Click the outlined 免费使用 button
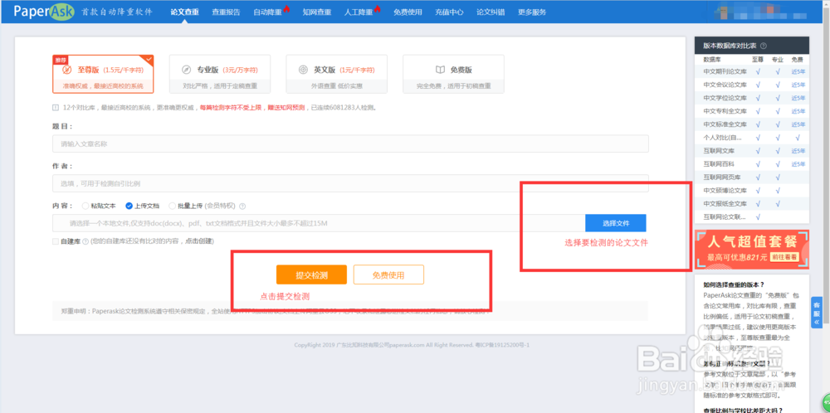 (x=388, y=275)
